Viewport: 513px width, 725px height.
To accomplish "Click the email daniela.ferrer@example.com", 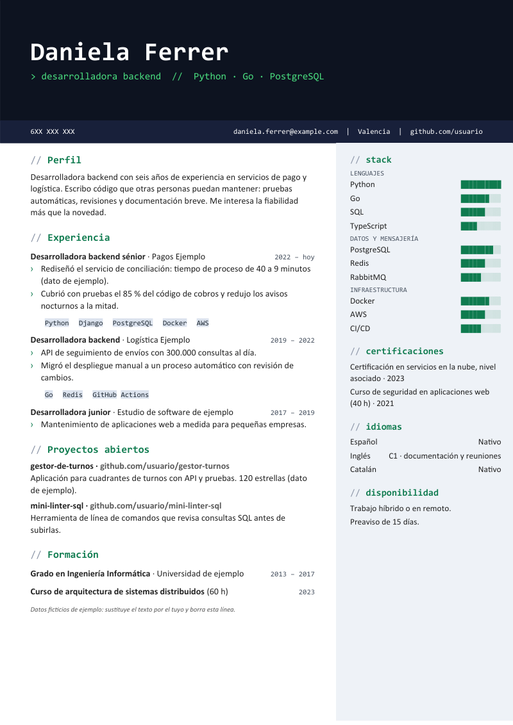I will tap(285, 132).
